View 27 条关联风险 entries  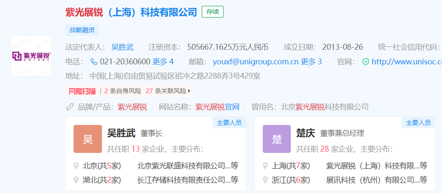click(166, 91)
